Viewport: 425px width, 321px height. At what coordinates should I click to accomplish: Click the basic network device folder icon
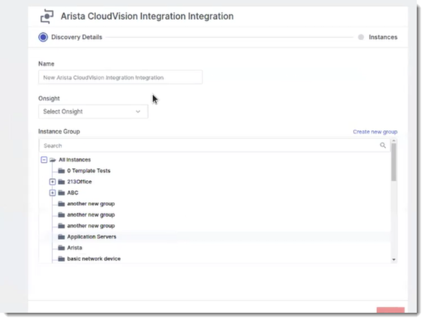click(x=61, y=259)
